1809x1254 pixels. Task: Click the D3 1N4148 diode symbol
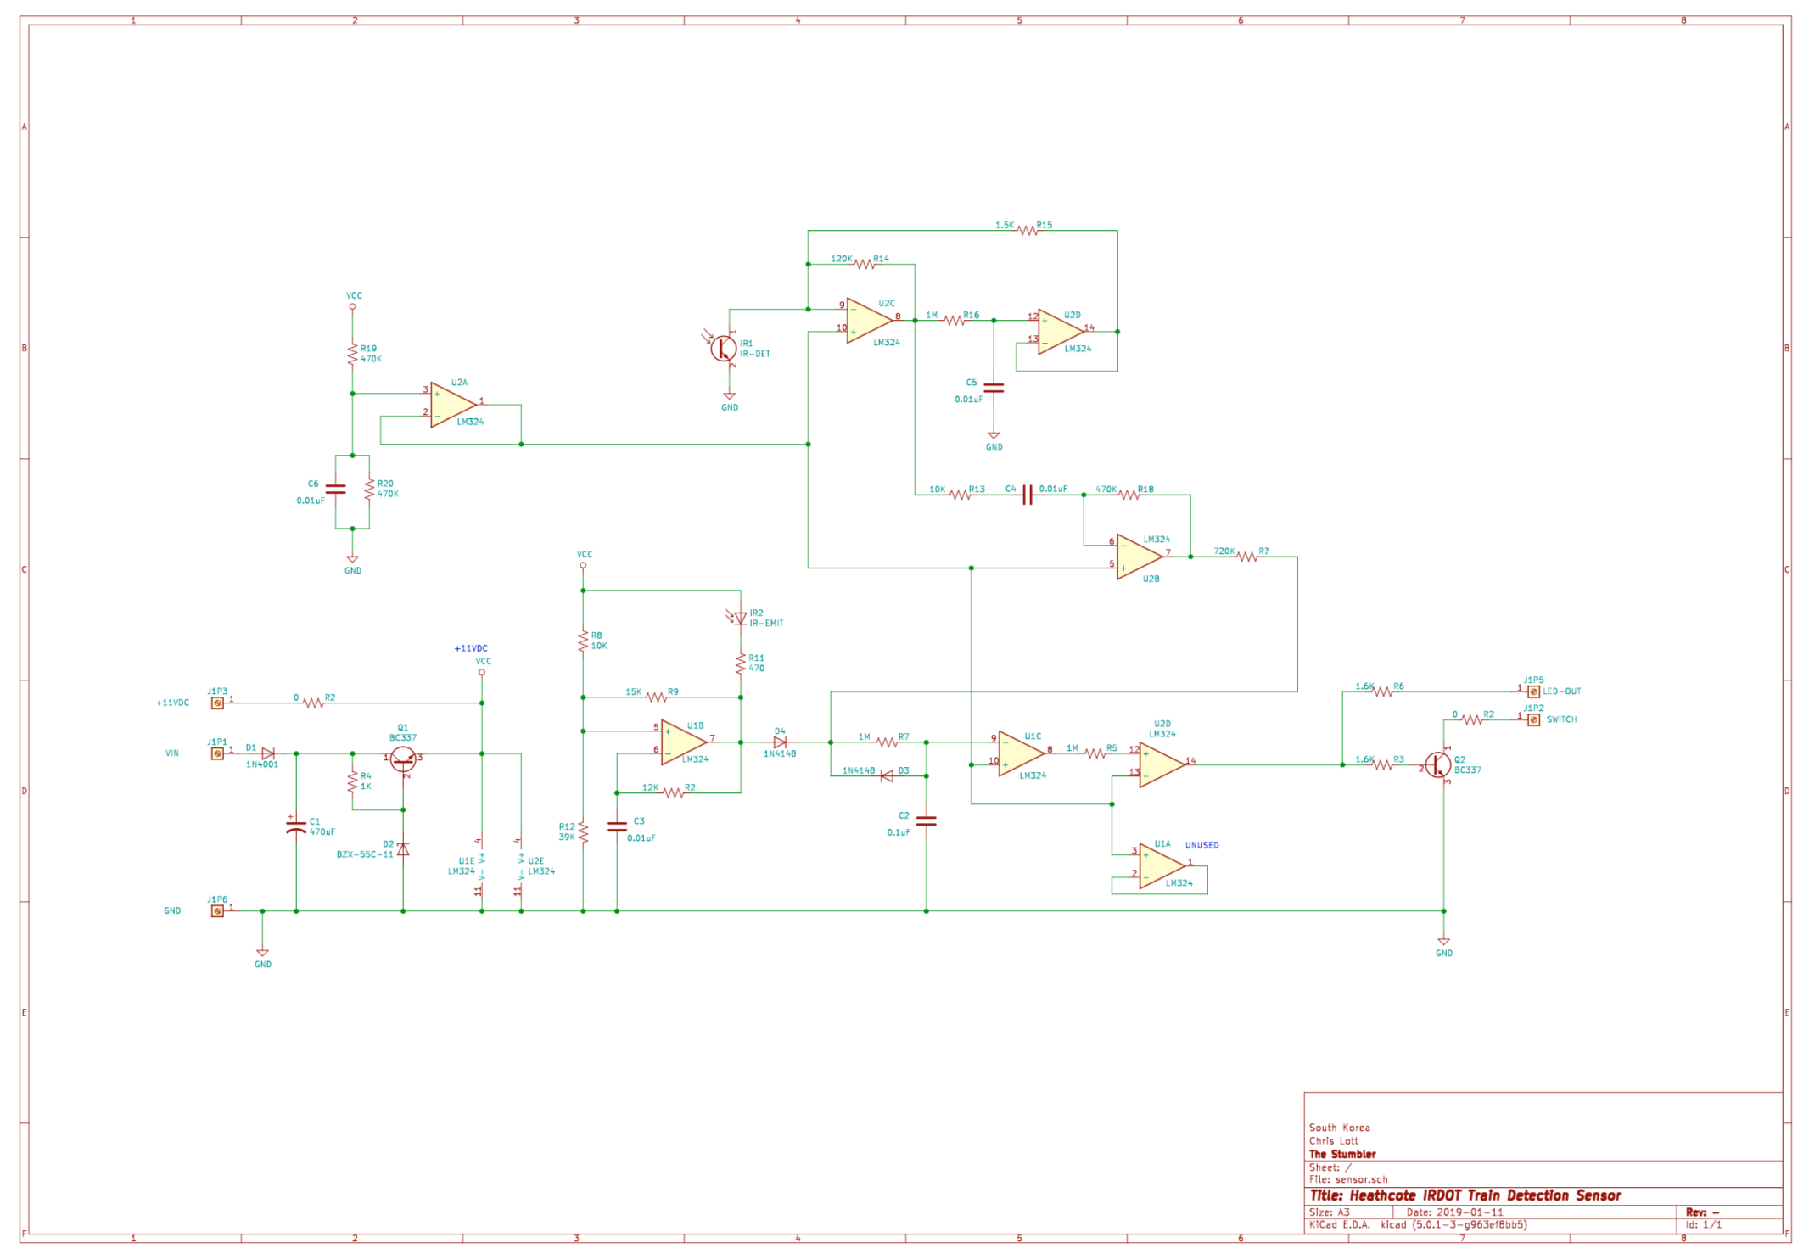point(887,775)
